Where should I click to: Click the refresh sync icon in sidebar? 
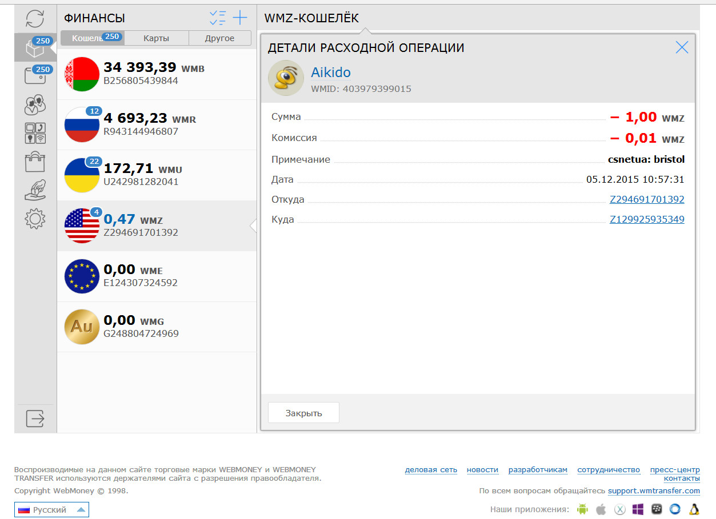click(x=35, y=19)
